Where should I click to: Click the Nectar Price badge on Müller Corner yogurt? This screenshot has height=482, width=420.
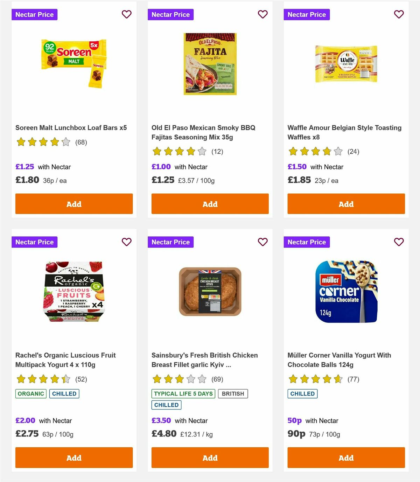(x=307, y=242)
